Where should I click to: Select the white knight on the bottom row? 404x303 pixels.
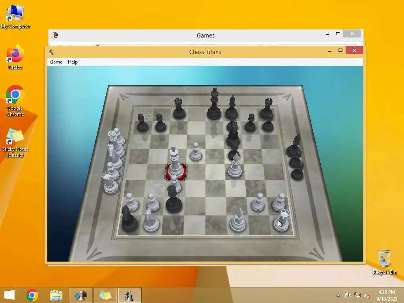[x=151, y=220]
